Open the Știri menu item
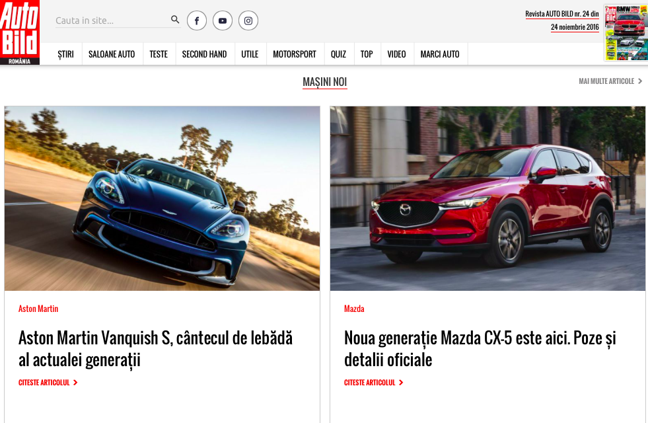 tap(65, 54)
